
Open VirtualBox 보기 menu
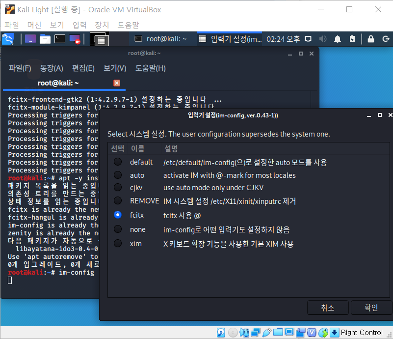point(56,25)
